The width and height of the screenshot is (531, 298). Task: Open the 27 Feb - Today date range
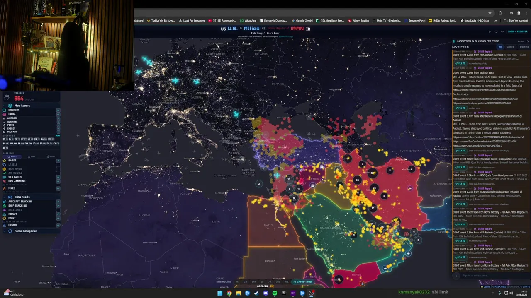pyautogui.click(x=303, y=281)
